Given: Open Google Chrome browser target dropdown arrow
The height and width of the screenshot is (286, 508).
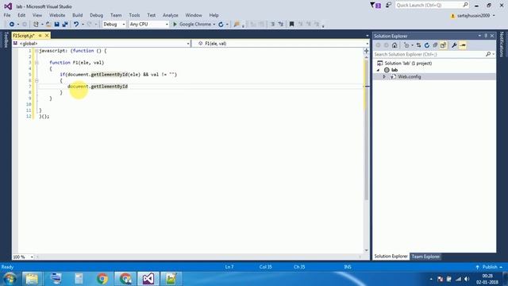Looking at the screenshot, I should pyautogui.click(x=214, y=25).
